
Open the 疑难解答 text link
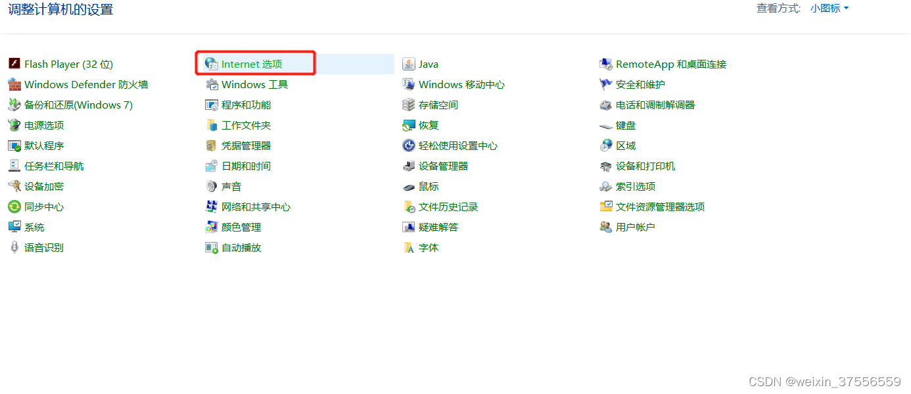pos(438,227)
